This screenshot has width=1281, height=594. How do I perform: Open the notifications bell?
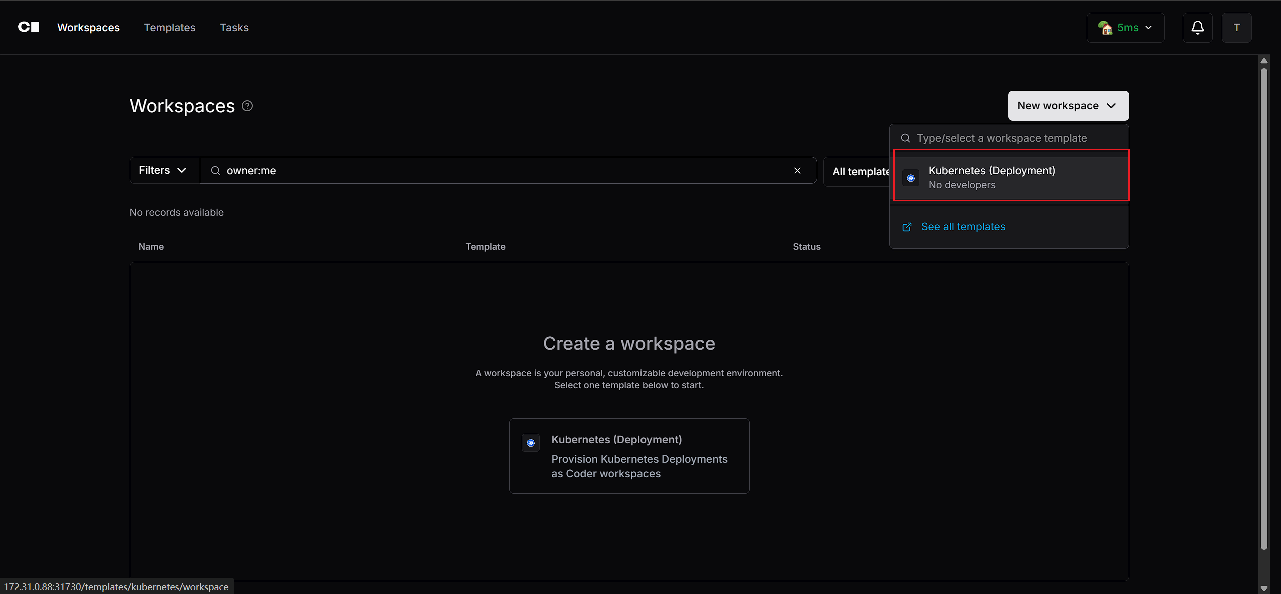1197,28
